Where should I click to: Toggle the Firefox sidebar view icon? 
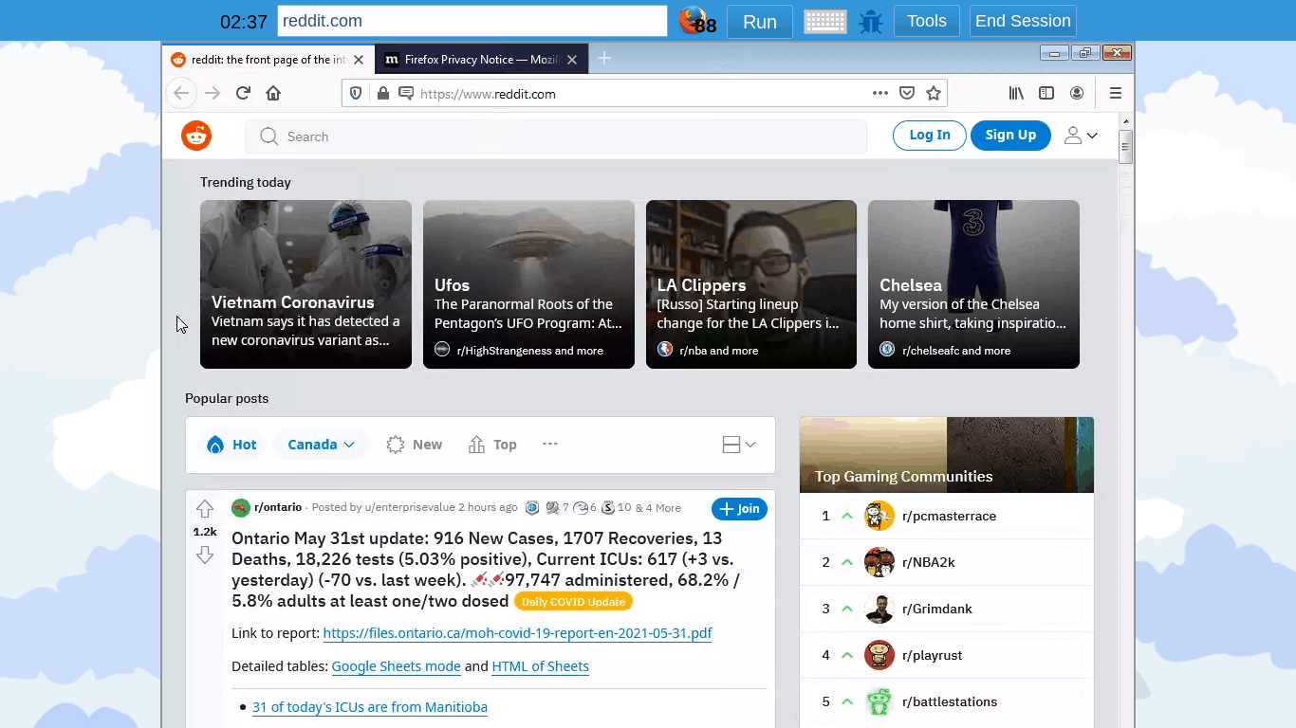click(x=1046, y=93)
